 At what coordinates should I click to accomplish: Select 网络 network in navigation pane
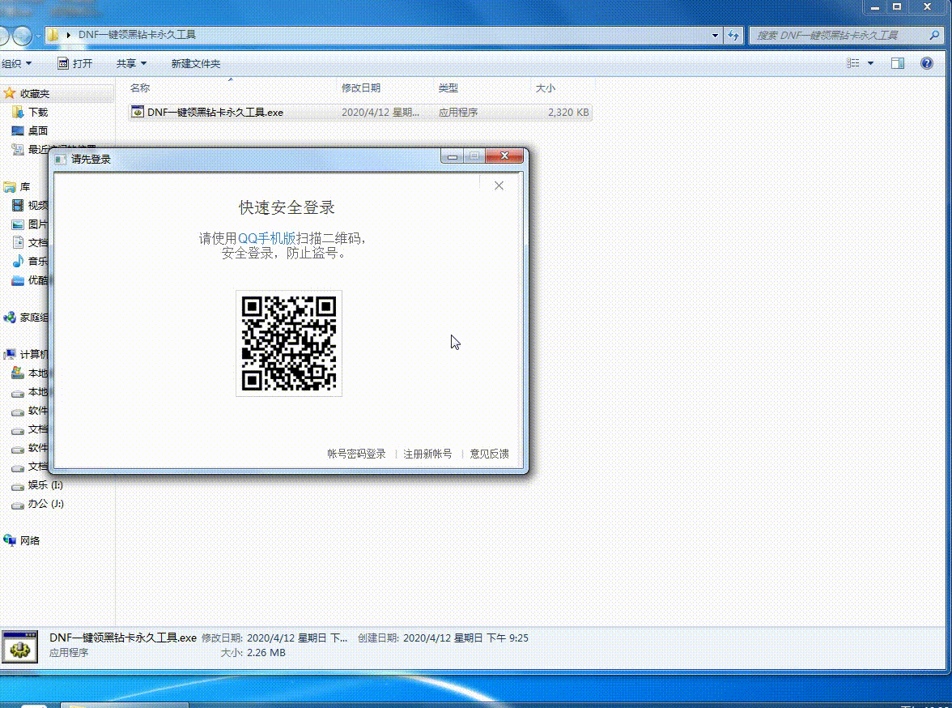pos(30,540)
